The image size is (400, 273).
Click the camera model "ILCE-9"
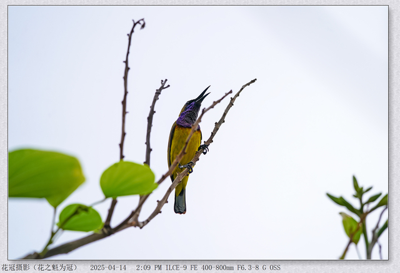(x=176, y=267)
